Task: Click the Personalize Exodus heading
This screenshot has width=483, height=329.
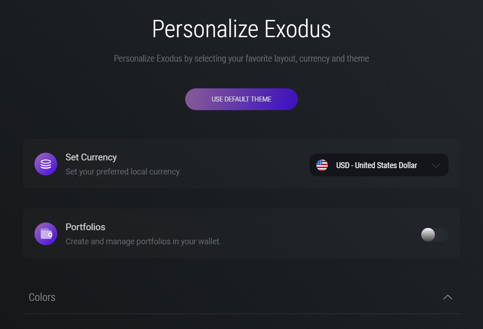Action: [x=241, y=29]
